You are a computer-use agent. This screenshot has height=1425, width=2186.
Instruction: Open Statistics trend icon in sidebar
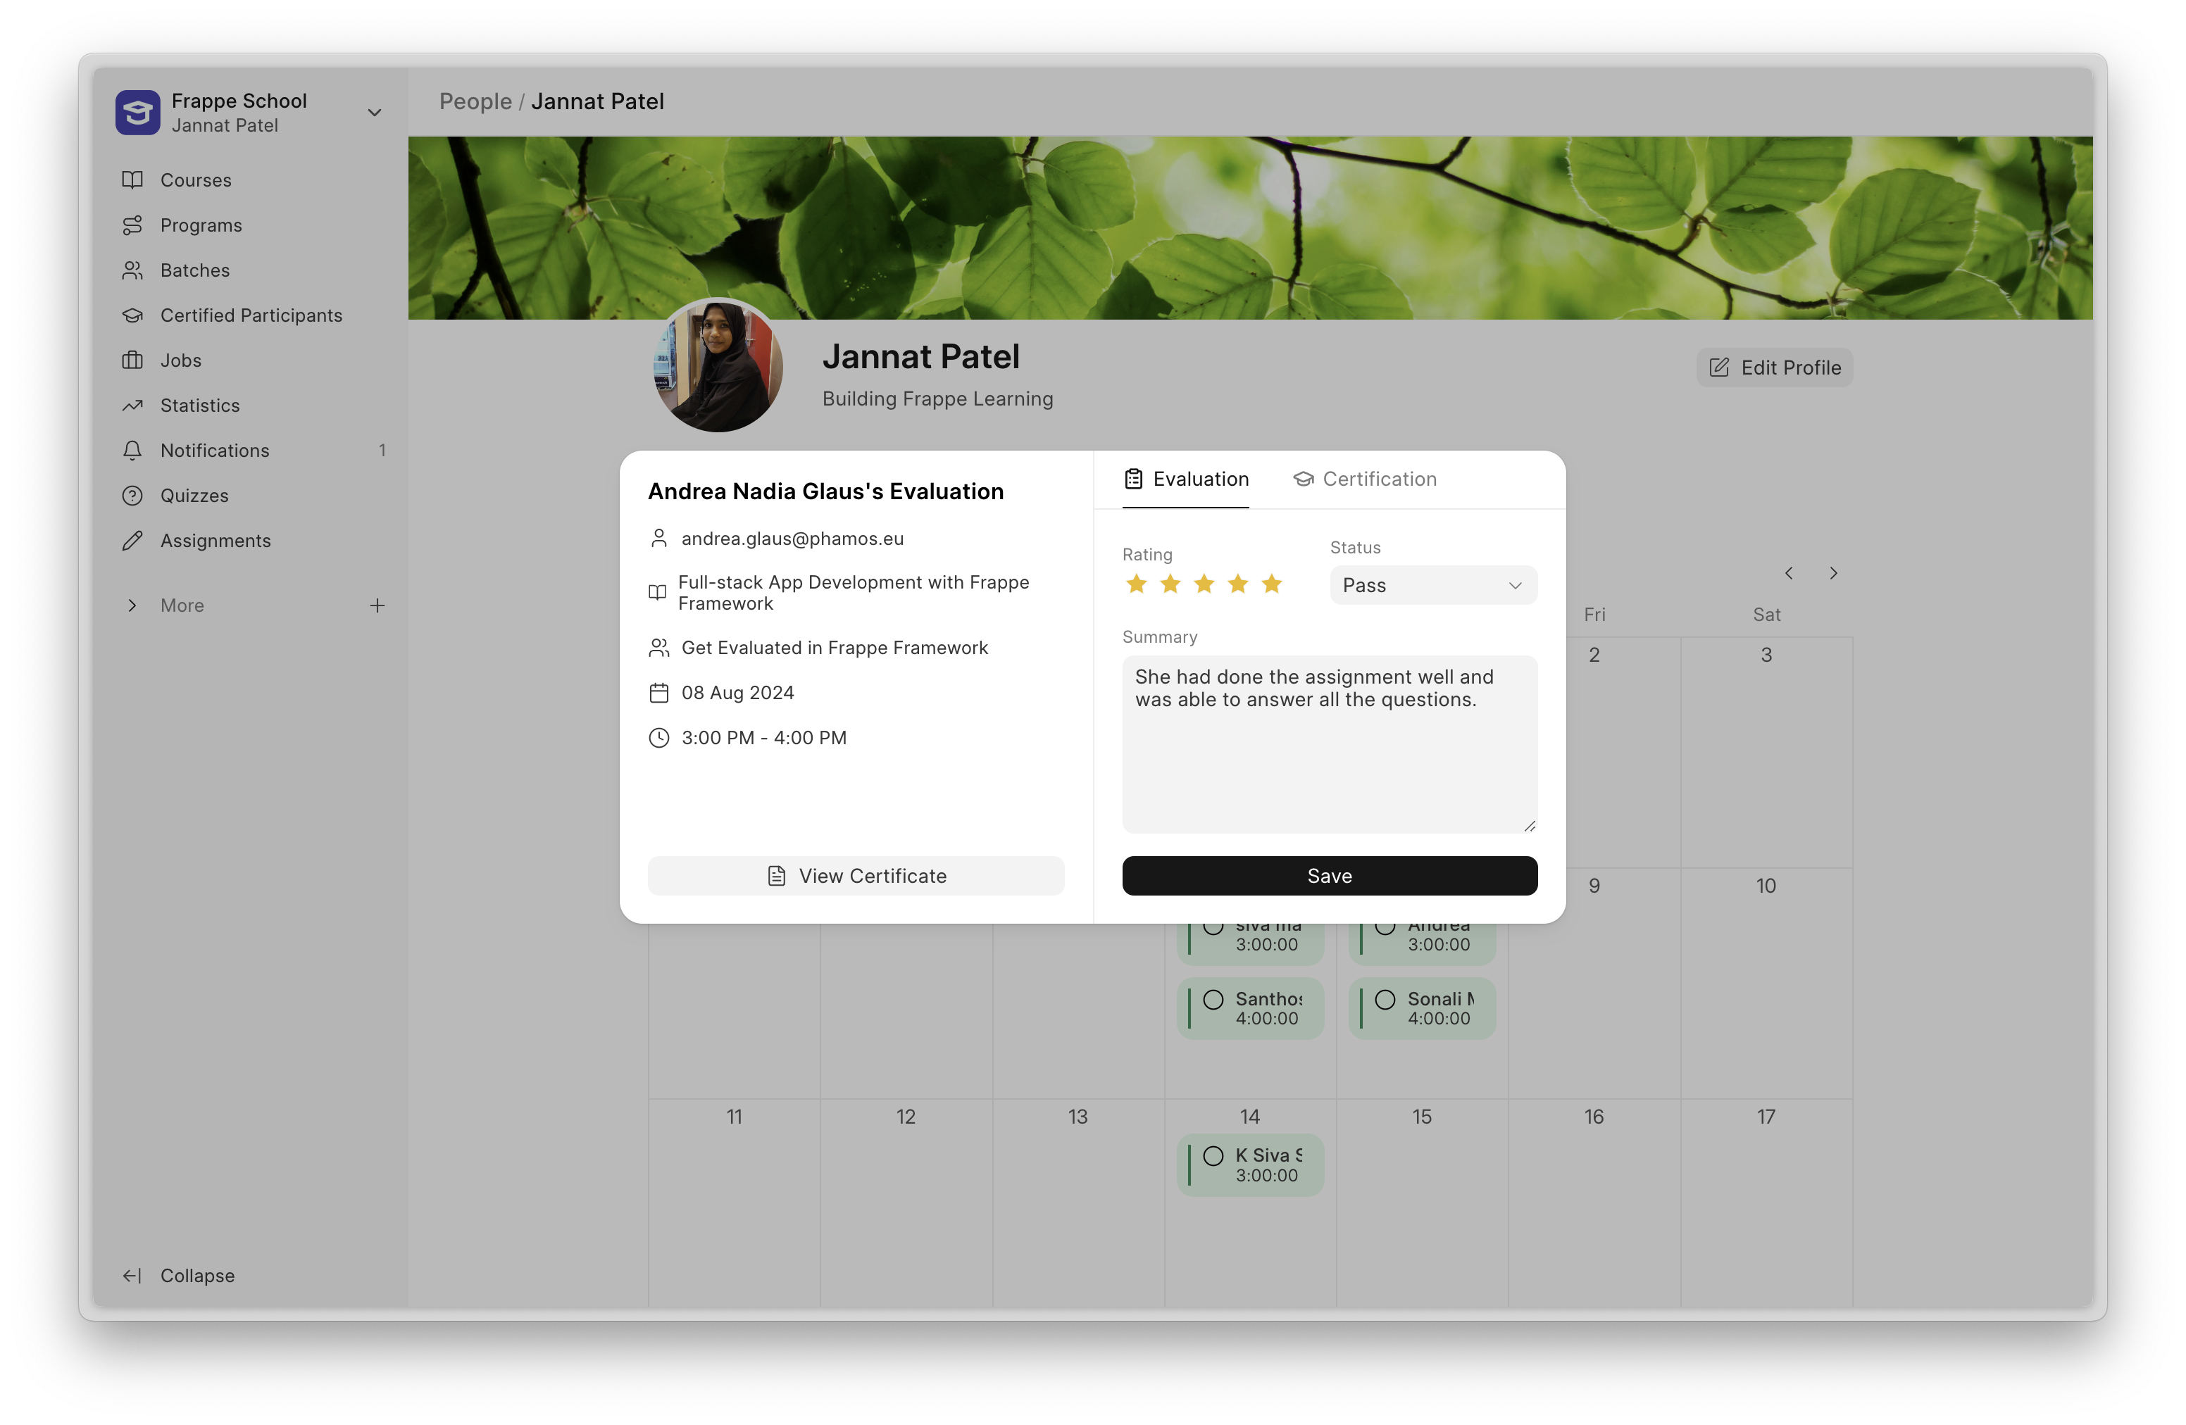point(132,405)
